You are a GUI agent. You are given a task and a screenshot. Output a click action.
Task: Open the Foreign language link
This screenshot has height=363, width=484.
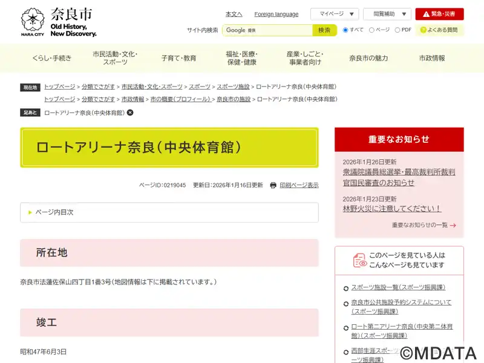pos(276,14)
